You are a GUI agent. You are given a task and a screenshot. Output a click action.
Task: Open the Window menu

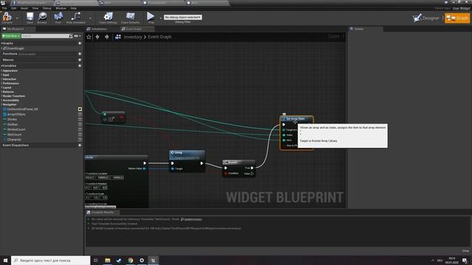point(60,8)
